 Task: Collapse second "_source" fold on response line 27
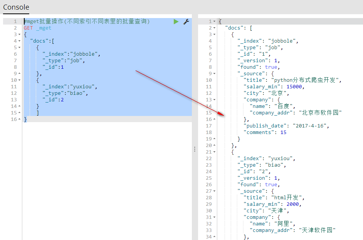(x=214, y=191)
